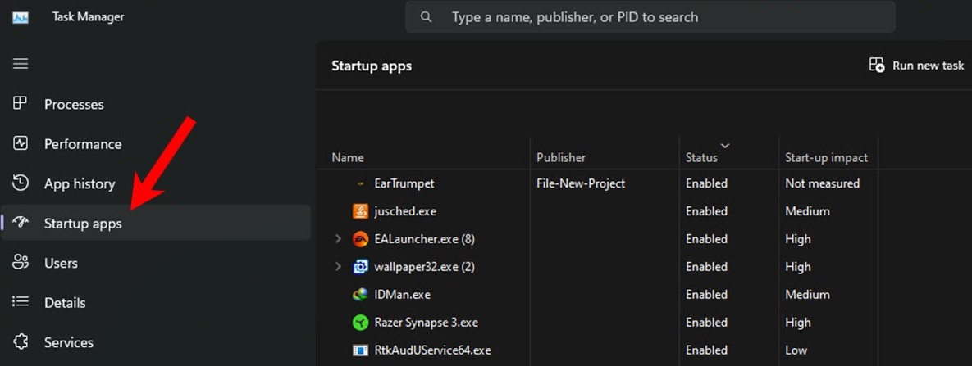Click the Performance pulse icon
This screenshot has width=972, height=366.
21,143
